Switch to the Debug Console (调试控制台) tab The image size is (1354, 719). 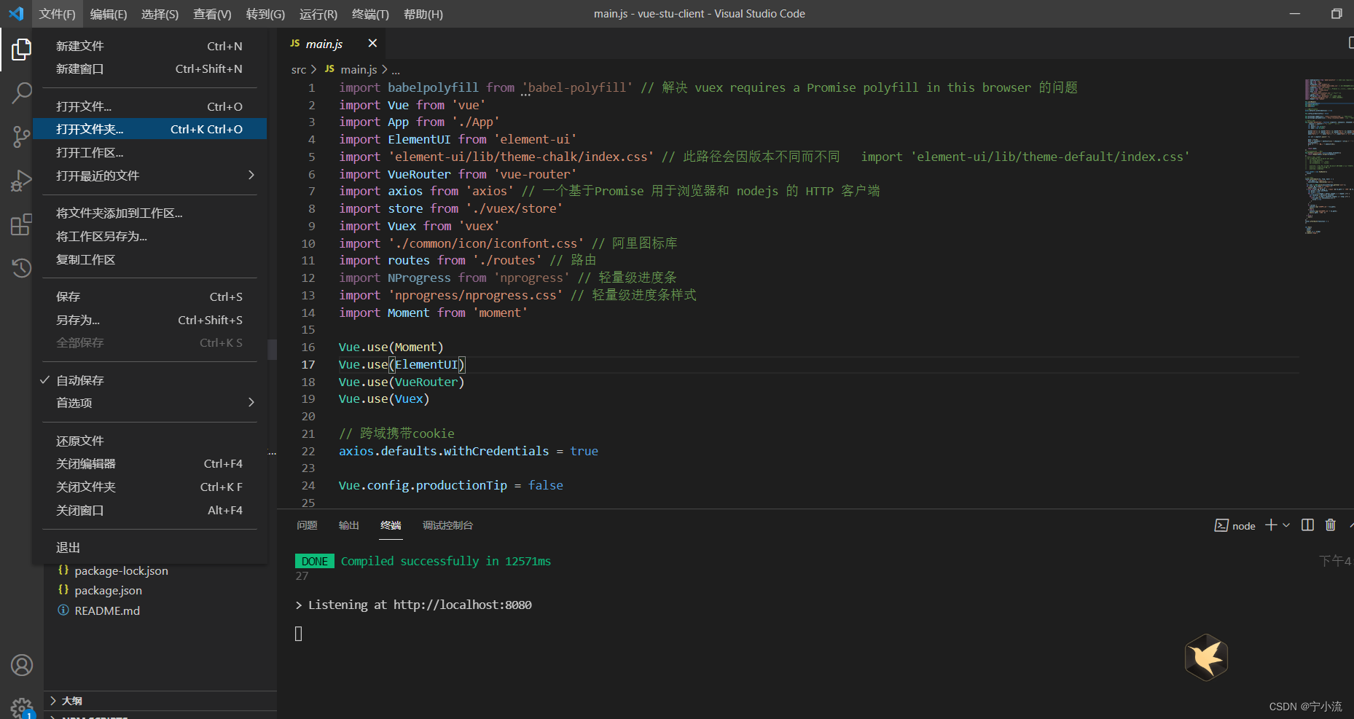point(447,525)
